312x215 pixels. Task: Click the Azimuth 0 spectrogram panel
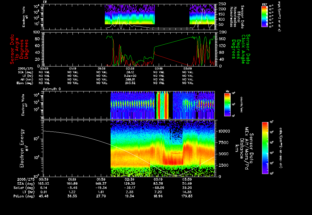[129, 105]
